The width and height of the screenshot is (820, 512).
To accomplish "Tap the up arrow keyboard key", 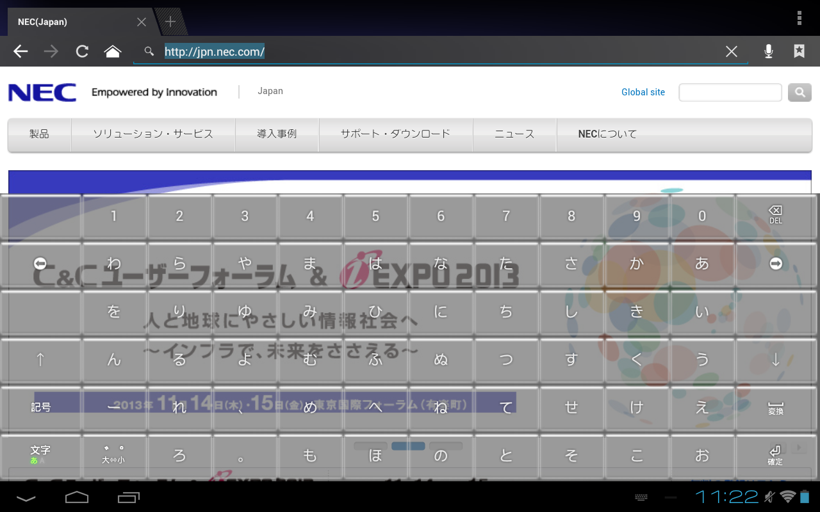I will pyautogui.click(x=40, y=360).
